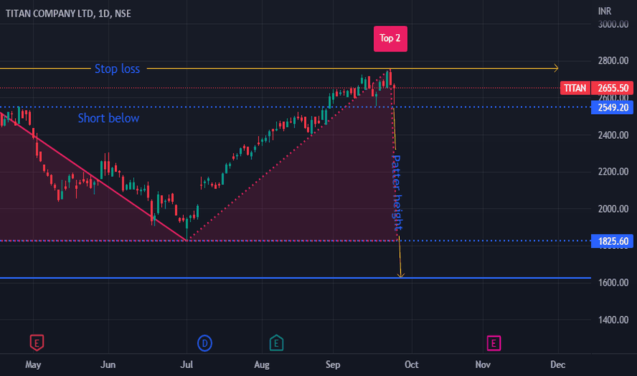Click the 'Stop loss' text annotation
The image size is (637, 376).
(117, 68)
